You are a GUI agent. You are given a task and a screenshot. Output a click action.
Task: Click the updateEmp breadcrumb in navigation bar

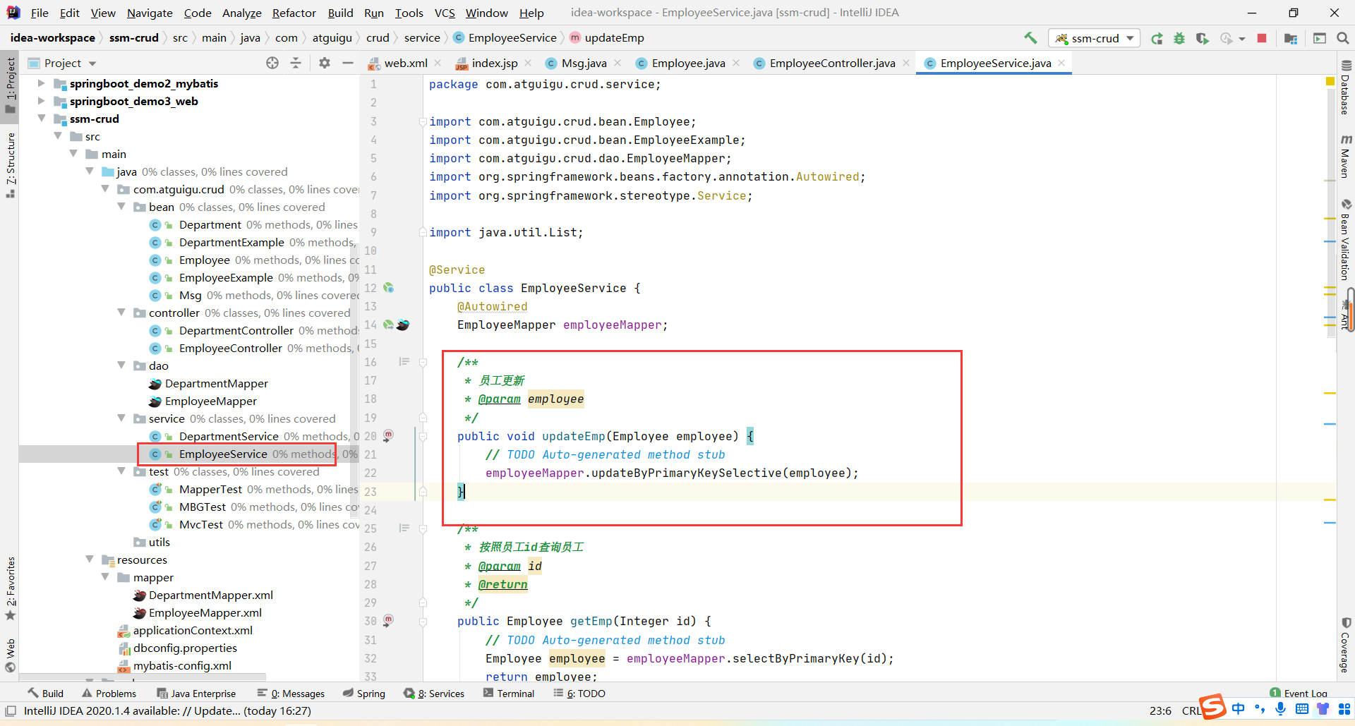tap(607, 38)
